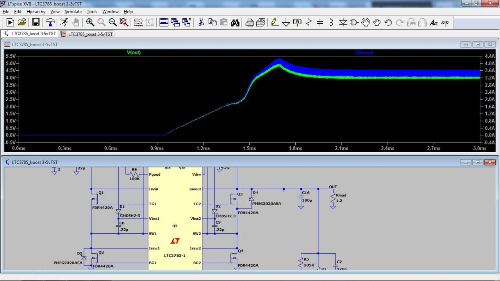
Task: Select the Move tool open-hand icon
Action: click(x=366, y=22)
